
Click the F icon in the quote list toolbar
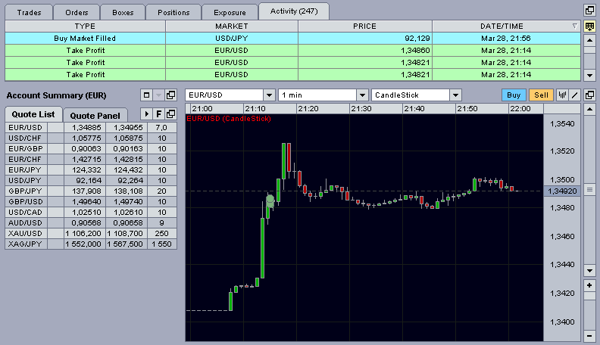pyautogui.click(x=159, y=113)
